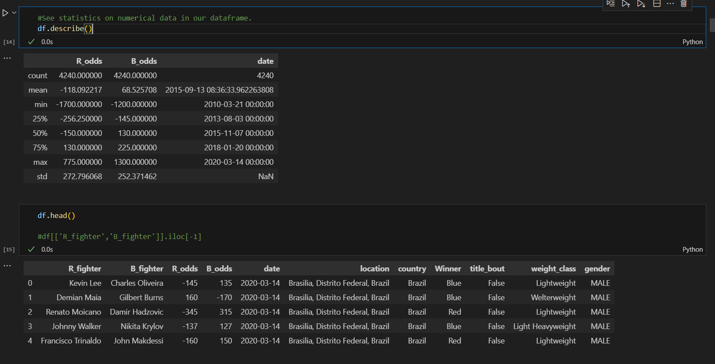
Task: Open run options dropdown beside the play button
Action: coord(14,13)
